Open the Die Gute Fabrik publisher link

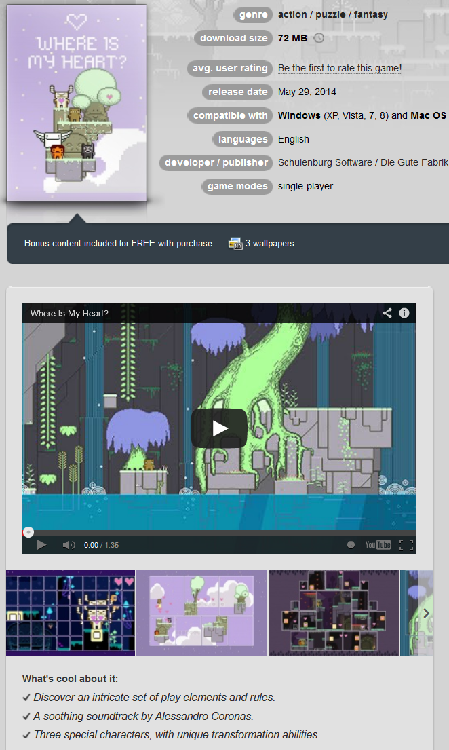414,162
